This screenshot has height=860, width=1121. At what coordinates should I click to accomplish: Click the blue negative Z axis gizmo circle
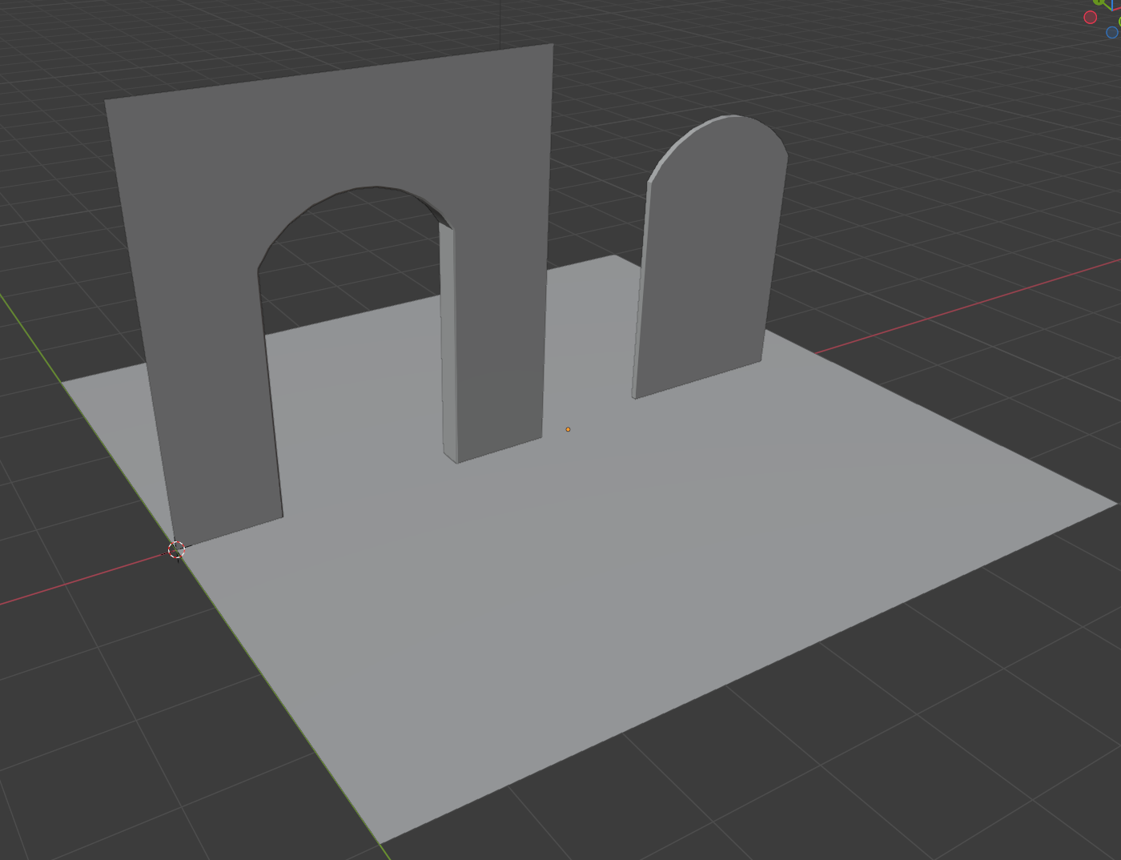click(1112, 32)
